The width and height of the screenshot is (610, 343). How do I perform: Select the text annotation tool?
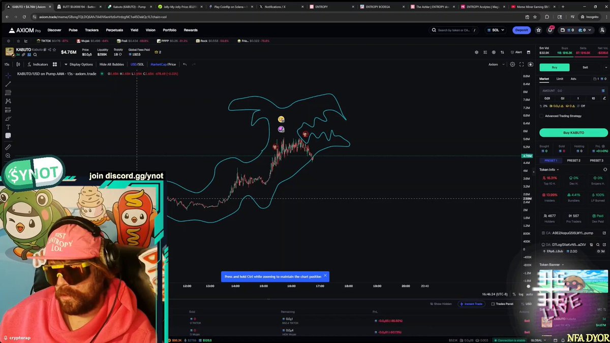(x=8, y=127)
